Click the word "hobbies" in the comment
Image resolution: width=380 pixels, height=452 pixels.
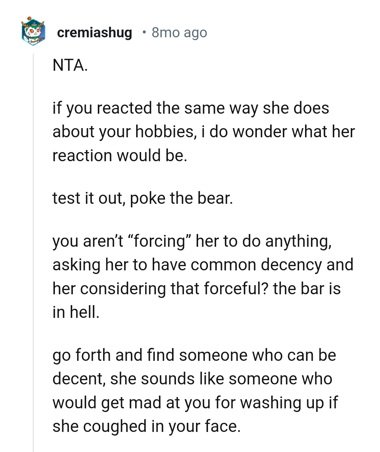pos(164,132)
